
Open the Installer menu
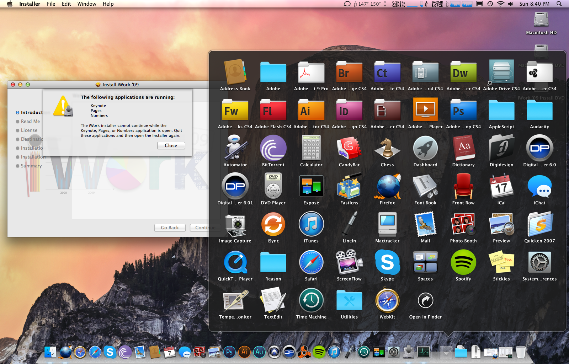pyautogui.click(x=30, y=4)
